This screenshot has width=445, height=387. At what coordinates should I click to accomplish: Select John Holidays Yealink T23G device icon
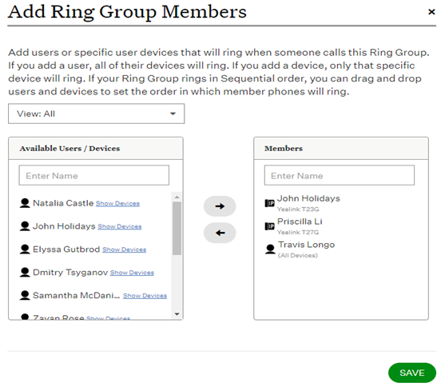pos(269,203)
